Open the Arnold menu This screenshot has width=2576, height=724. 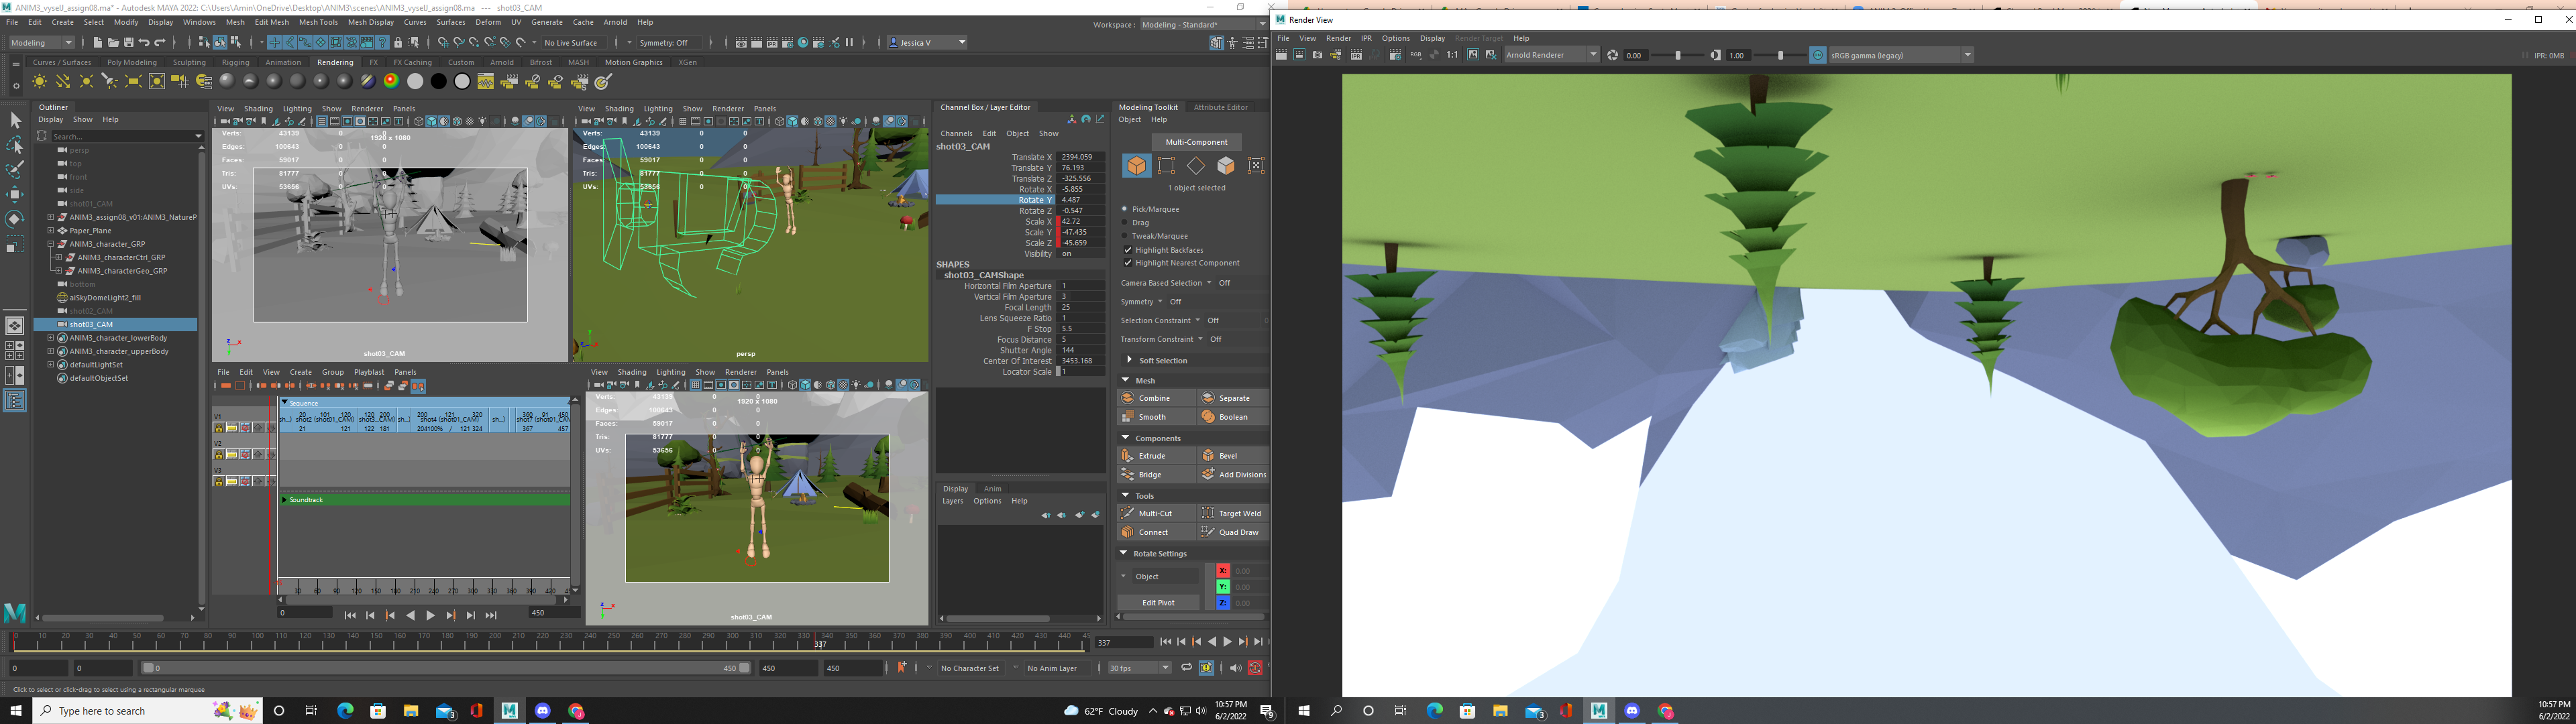click(615, 22)
